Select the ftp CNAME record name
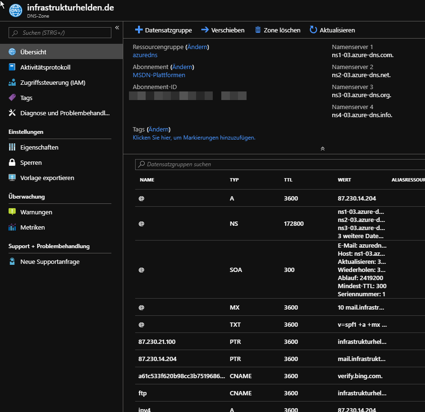Viewport: 425px width, 412px height. point(143,393)
